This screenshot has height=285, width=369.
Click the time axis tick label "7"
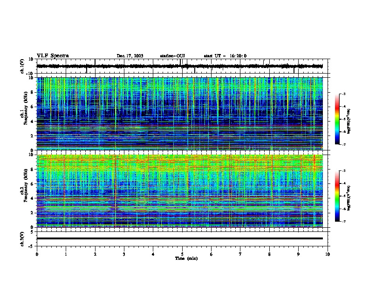pos(240,254)
